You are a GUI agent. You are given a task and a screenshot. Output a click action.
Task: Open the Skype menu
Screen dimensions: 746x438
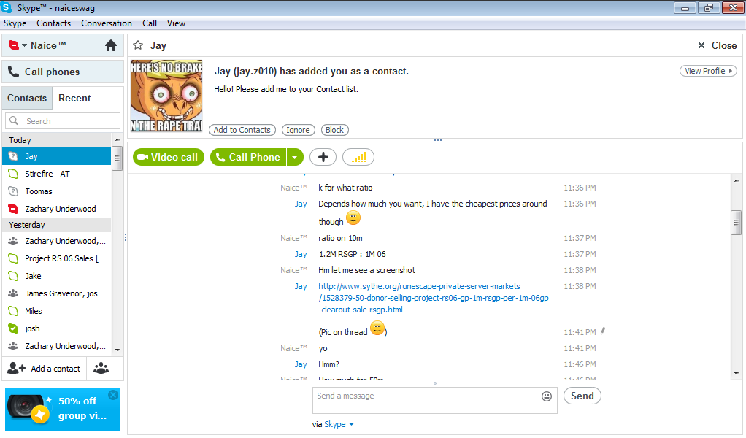click(x=15, y=23)
